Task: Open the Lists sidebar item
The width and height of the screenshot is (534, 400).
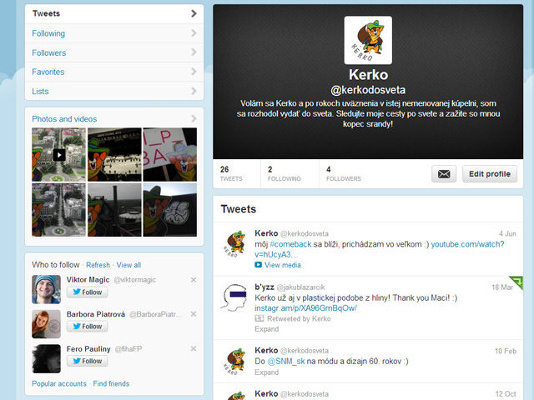Action: pyautogui.click(x=114, y=91)
